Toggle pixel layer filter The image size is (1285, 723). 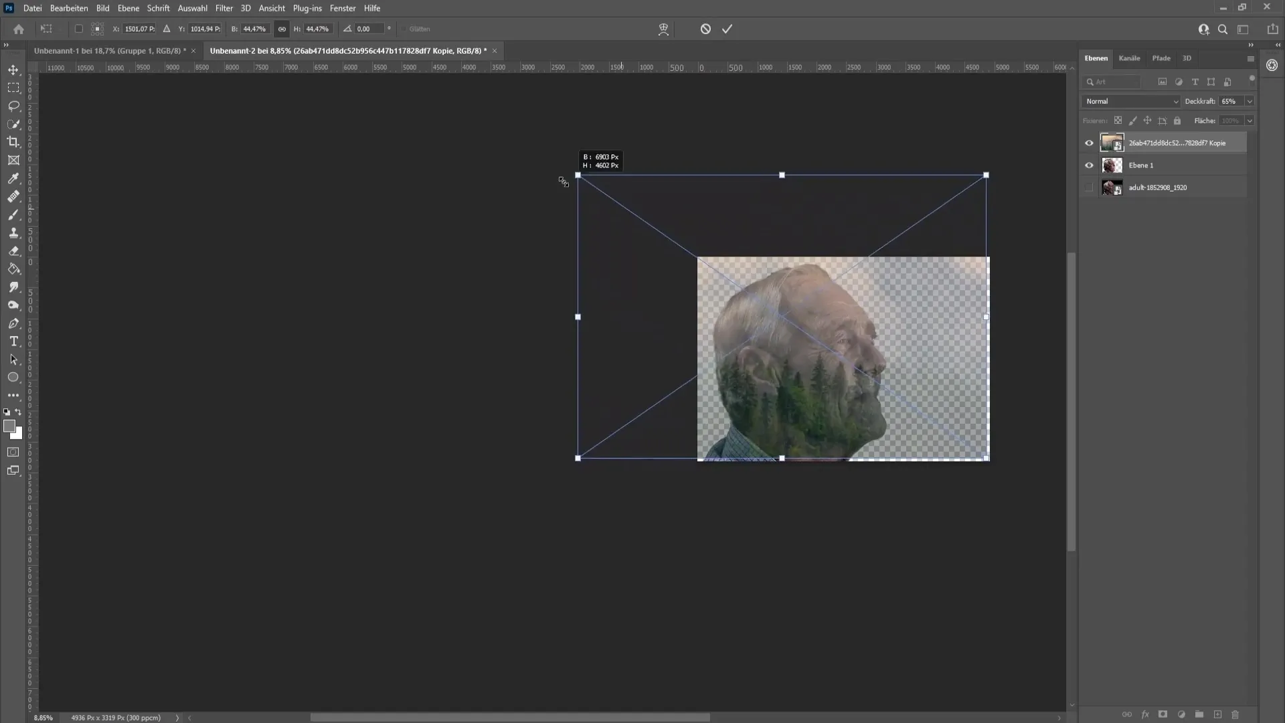coord(1163,82)
